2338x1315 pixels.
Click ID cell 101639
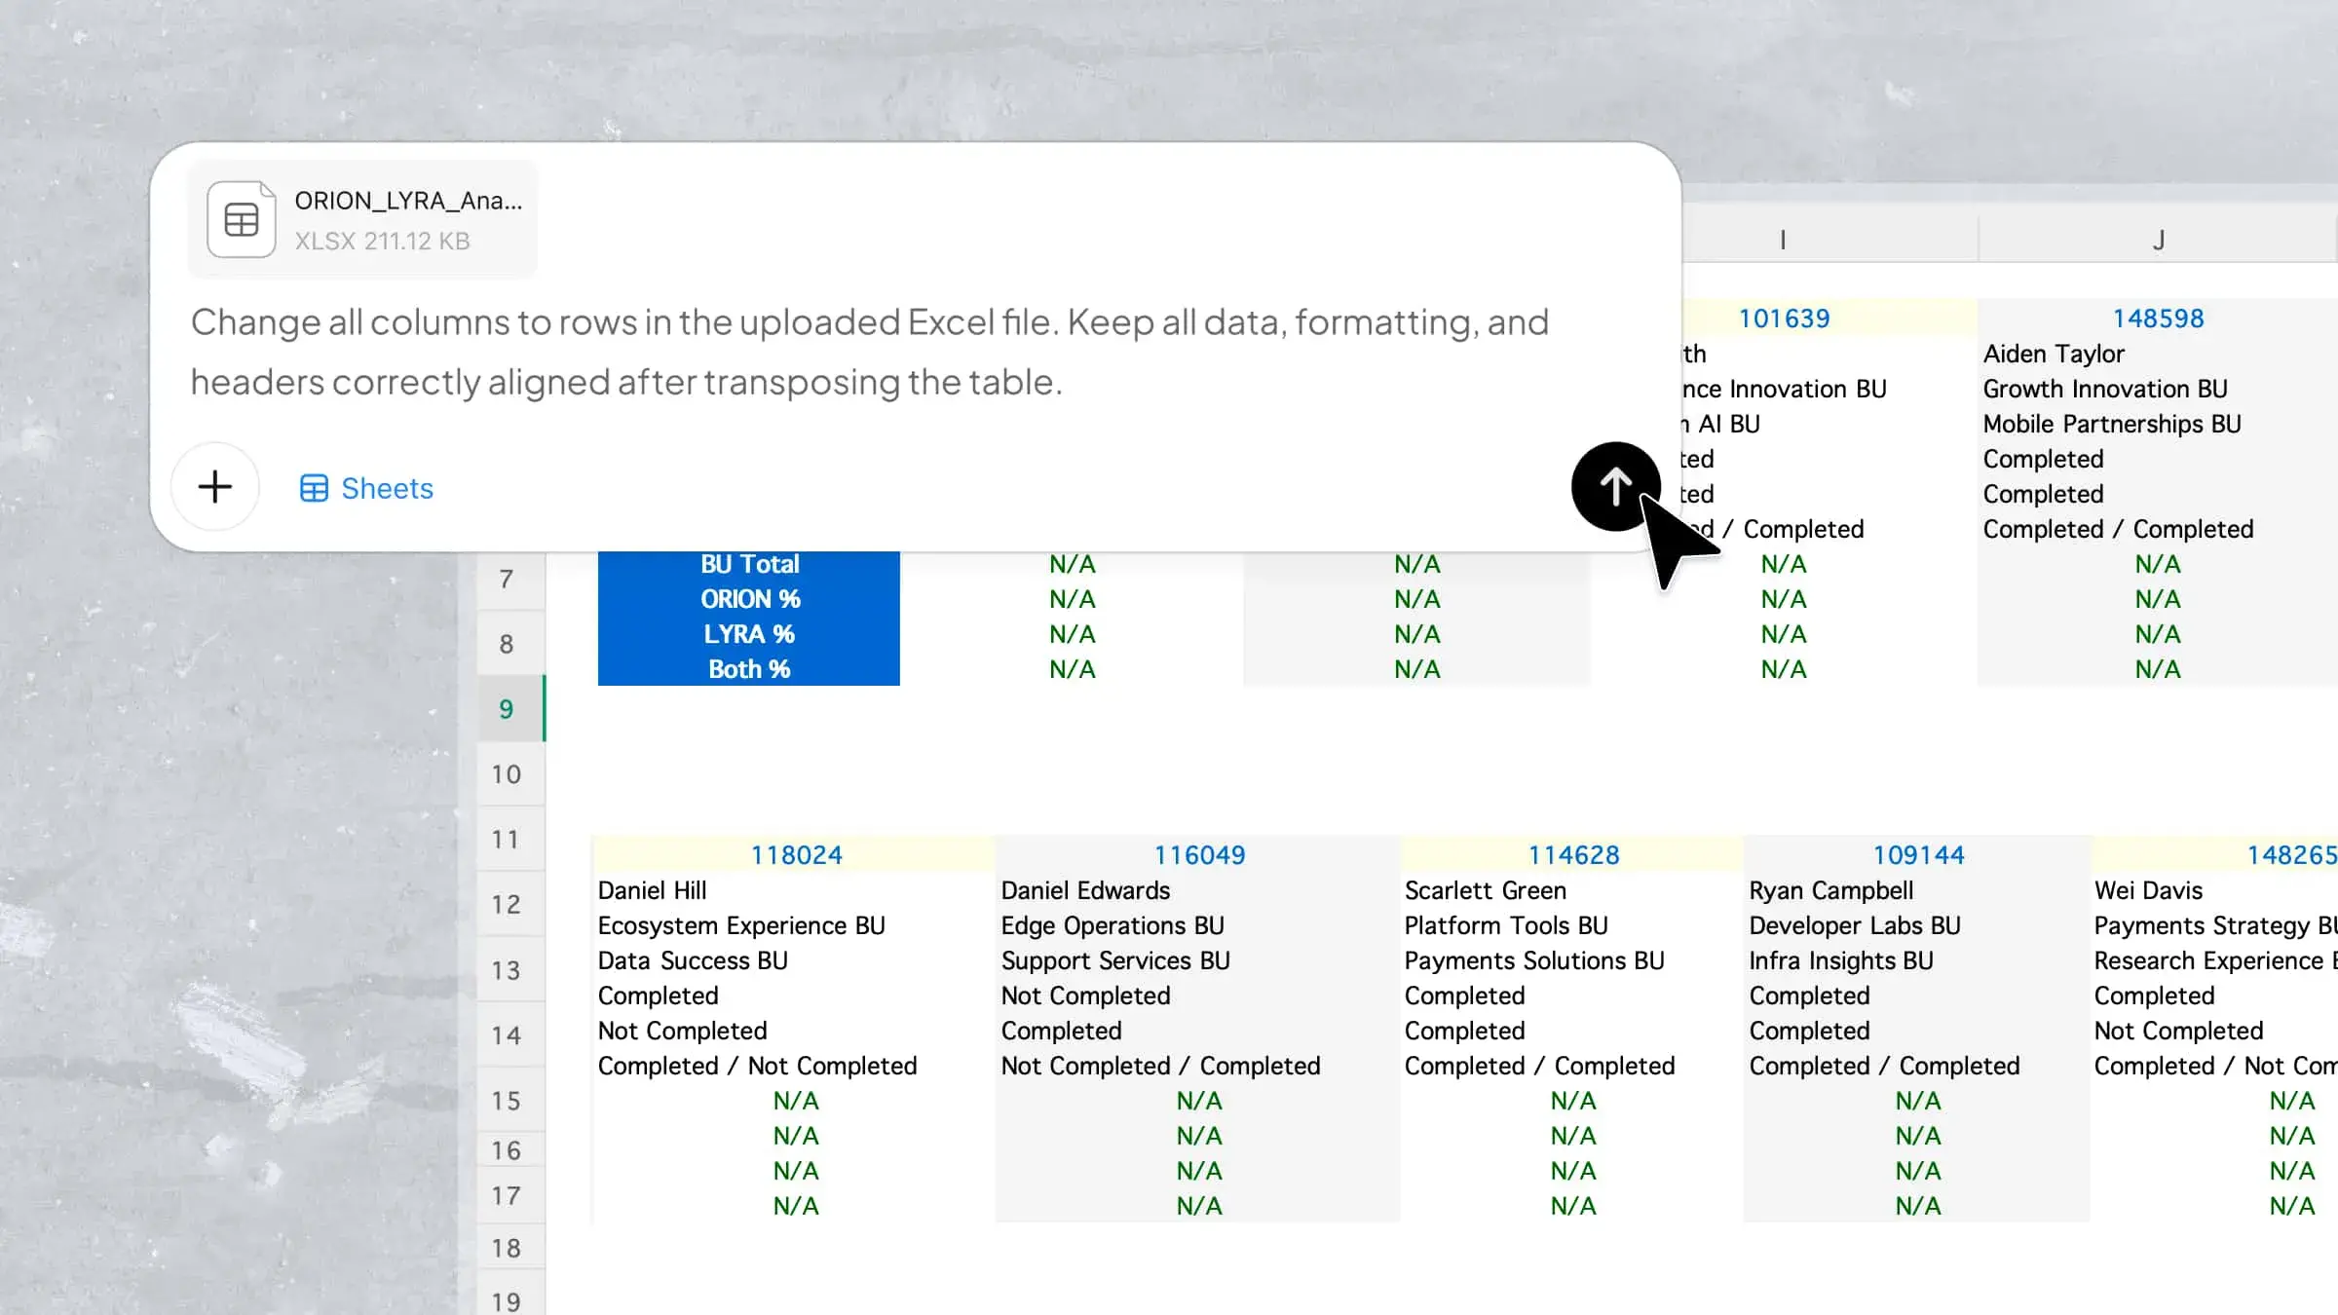pyautogui.click(x=1784, y=319)
